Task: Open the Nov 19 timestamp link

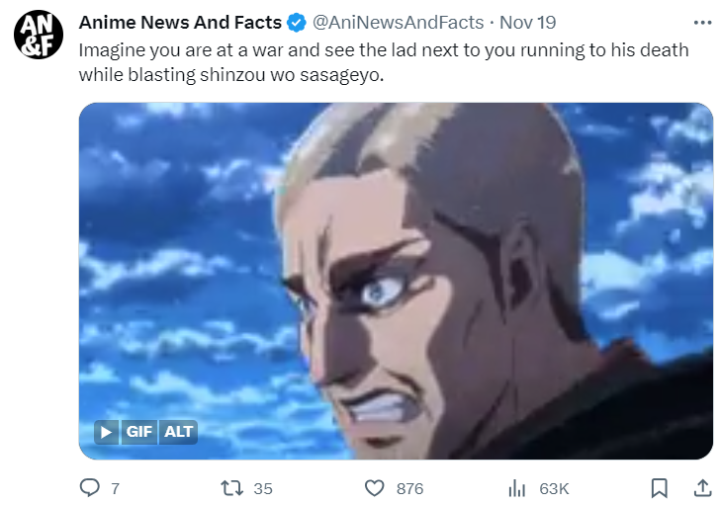Action: tap(527, 23)
